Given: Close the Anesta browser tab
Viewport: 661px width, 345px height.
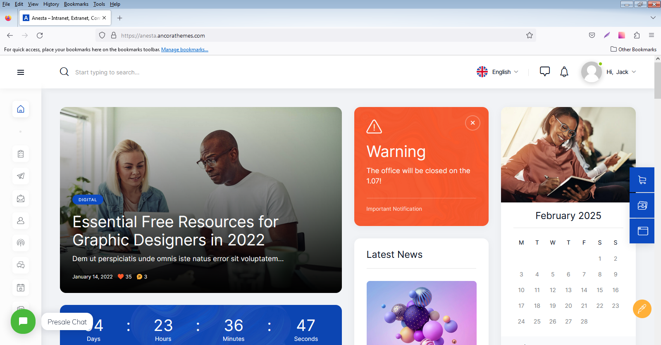Looking at the screenshot, I should (104, 18).
